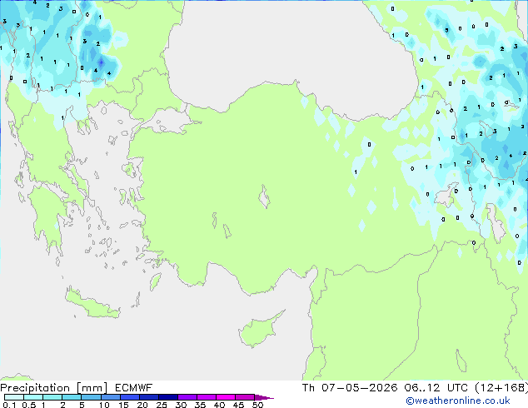Select the 30–35 mm purple legend swatch

coord(187,397)
